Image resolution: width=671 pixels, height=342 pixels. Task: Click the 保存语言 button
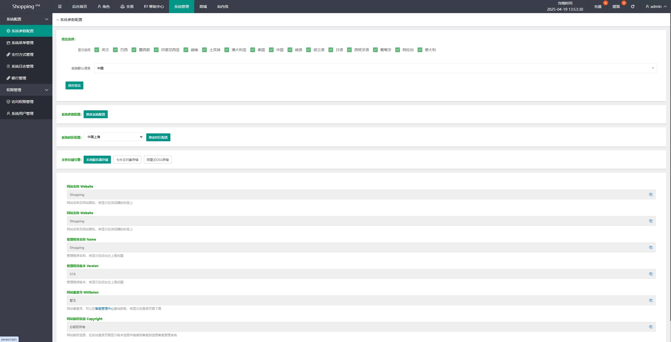(x=74, y=85)
